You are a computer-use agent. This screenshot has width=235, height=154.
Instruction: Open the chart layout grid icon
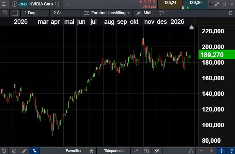pos(15,13)
